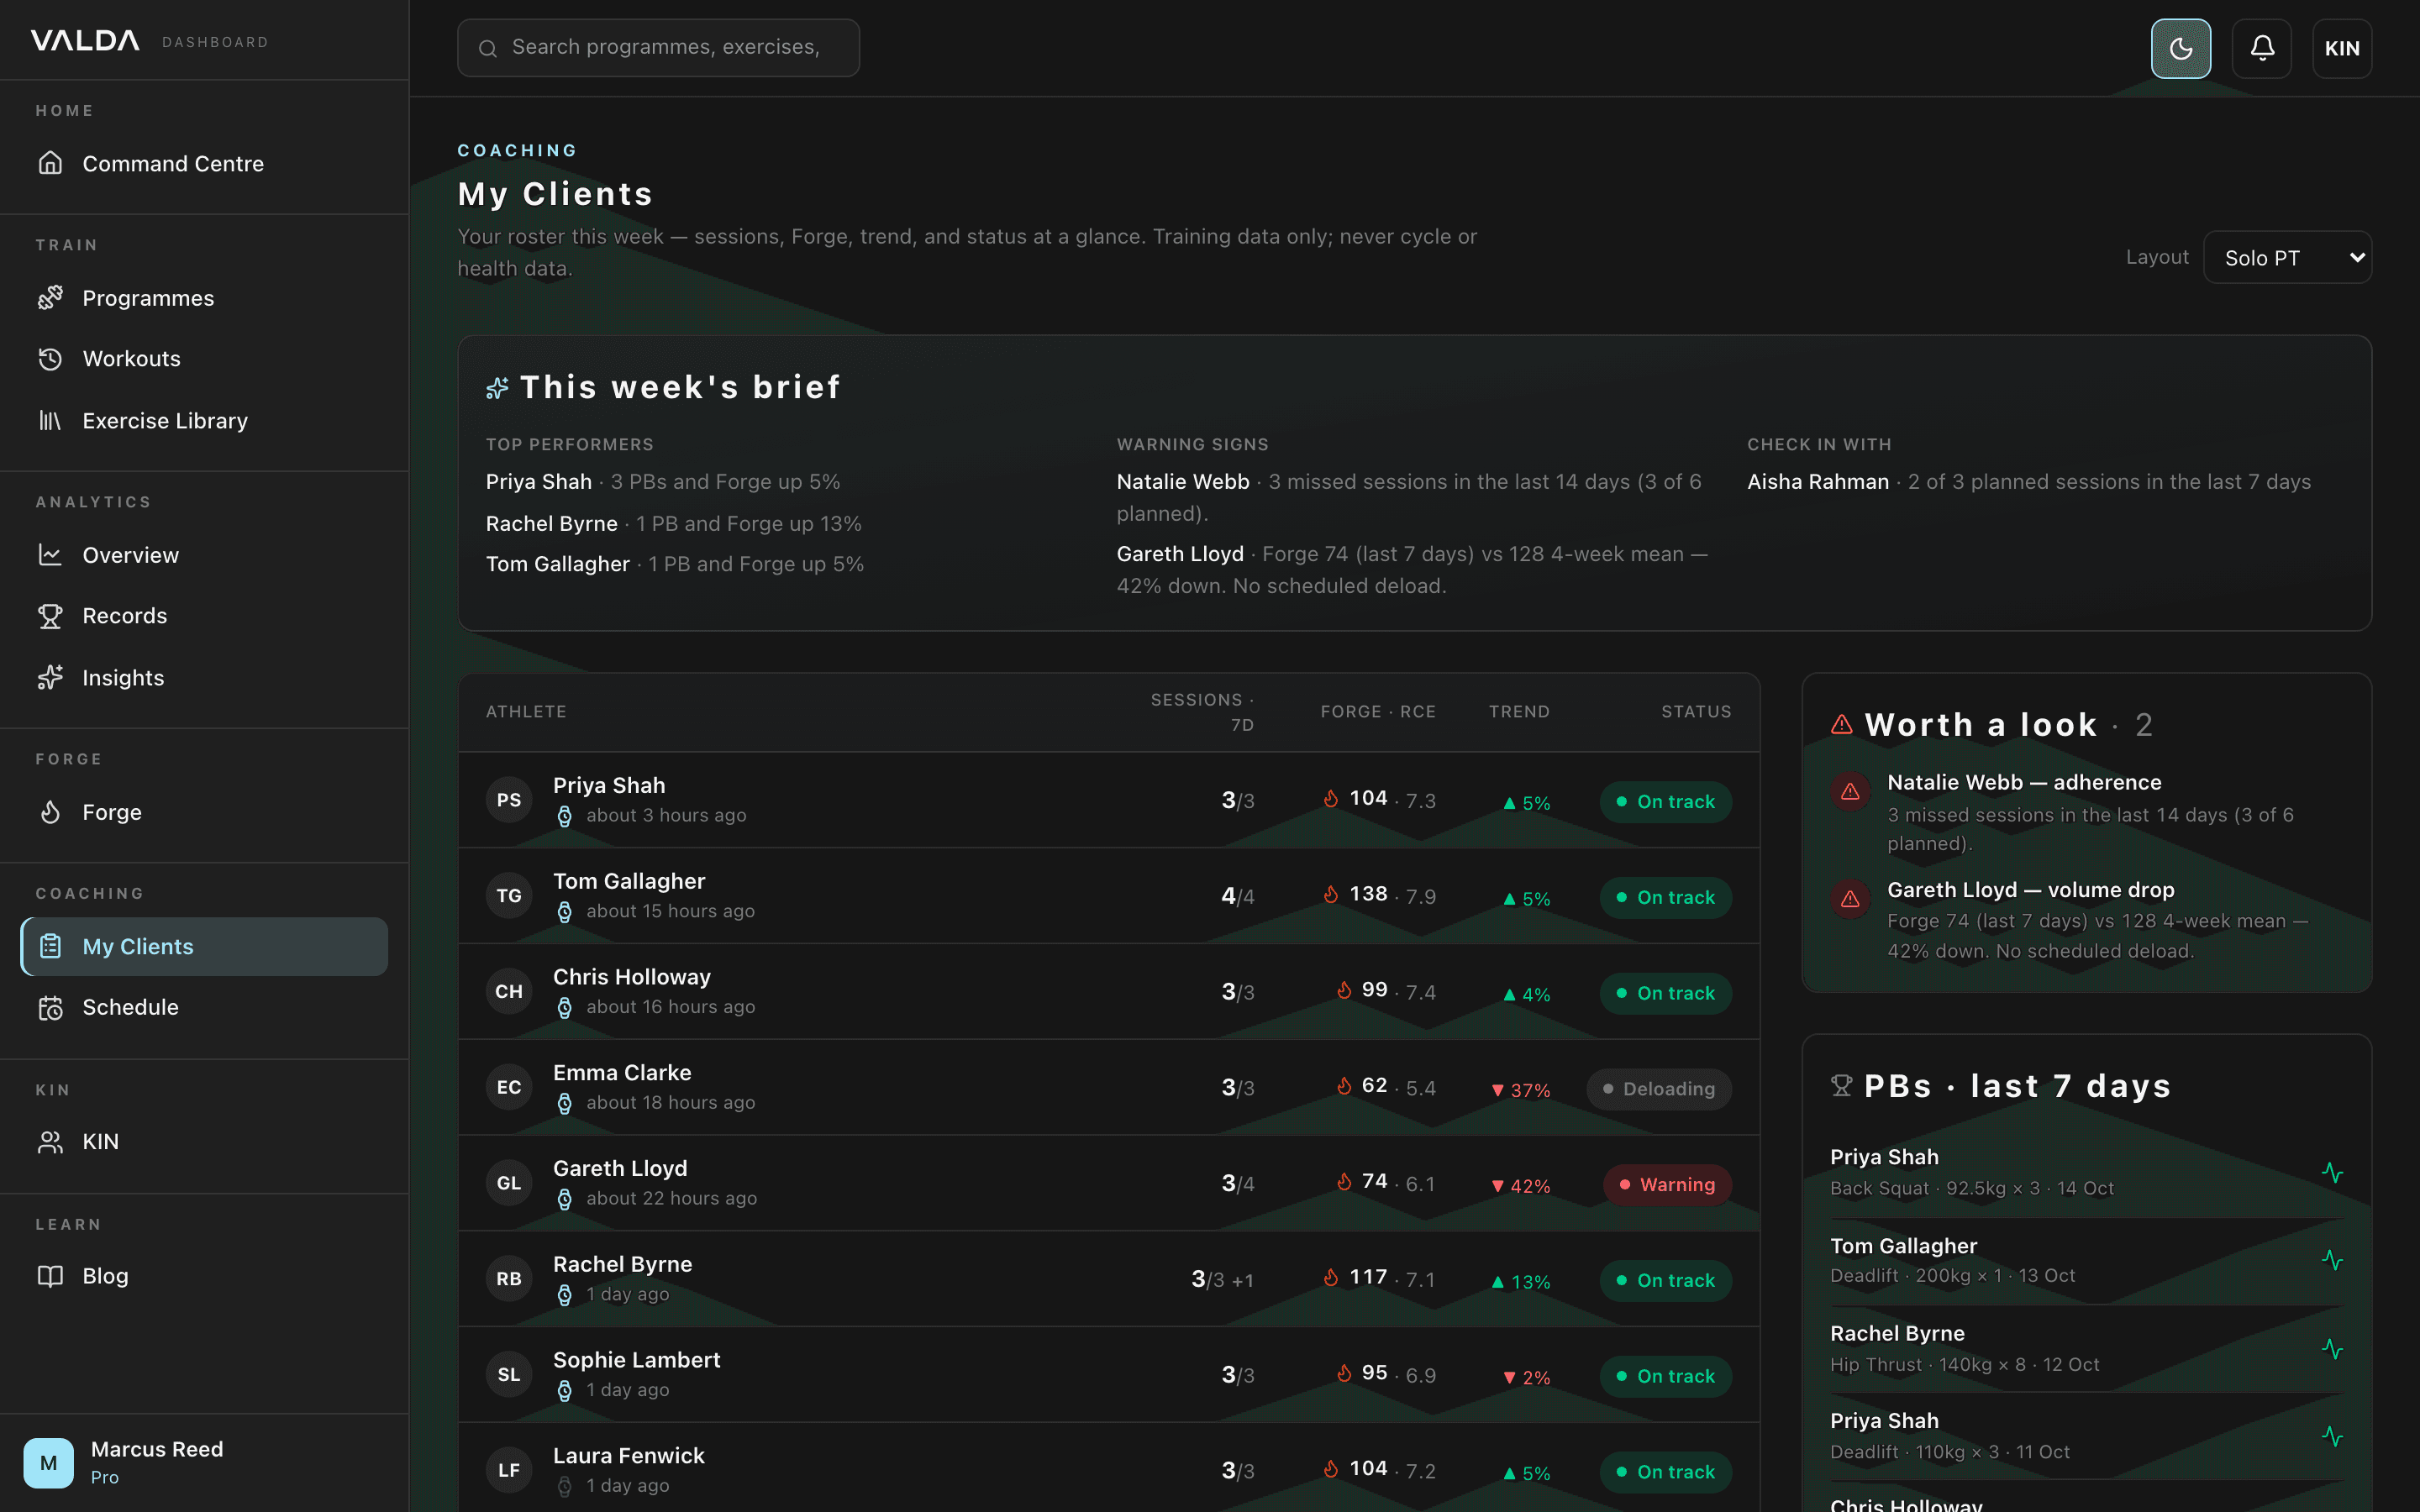Click Gareth Lloyd's 42% down trend value
Screen dimensions: 2420x1512
pyautogui.click(x=1520, y=1186)
